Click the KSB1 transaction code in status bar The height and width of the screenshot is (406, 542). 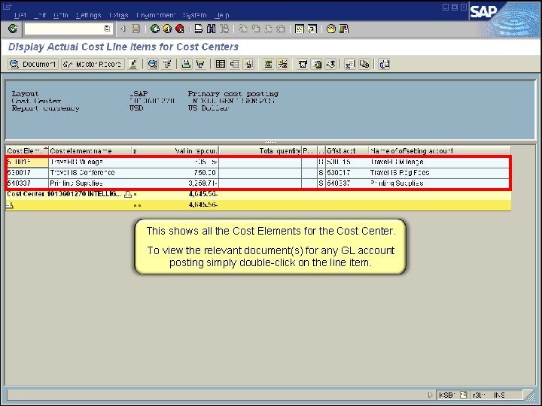[446, 395]
